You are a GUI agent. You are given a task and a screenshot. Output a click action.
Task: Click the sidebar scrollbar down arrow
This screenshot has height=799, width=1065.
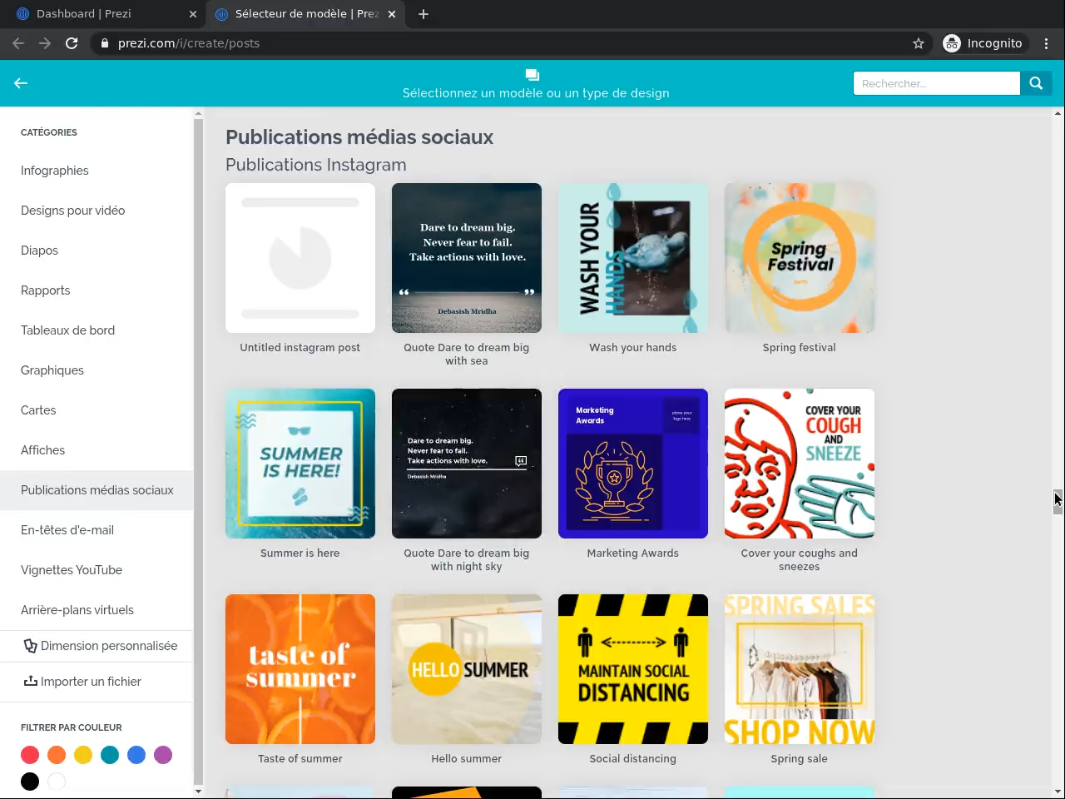[198, 792]
